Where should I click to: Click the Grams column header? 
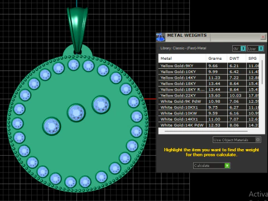(217, 58)
